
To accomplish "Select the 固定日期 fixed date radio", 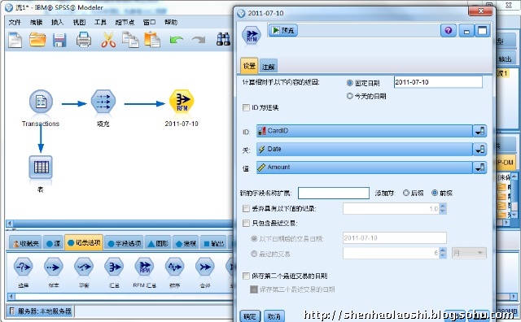I will [x=349, y=83].
